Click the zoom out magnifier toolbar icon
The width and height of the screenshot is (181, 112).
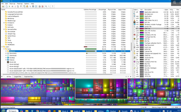49,7
